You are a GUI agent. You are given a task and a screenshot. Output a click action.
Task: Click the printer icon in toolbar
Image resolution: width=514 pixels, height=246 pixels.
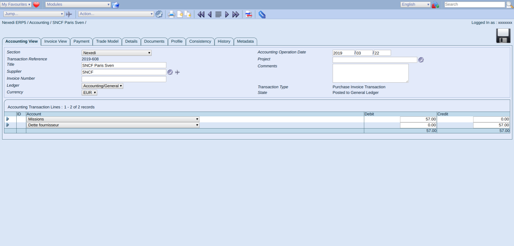point(172,14)
